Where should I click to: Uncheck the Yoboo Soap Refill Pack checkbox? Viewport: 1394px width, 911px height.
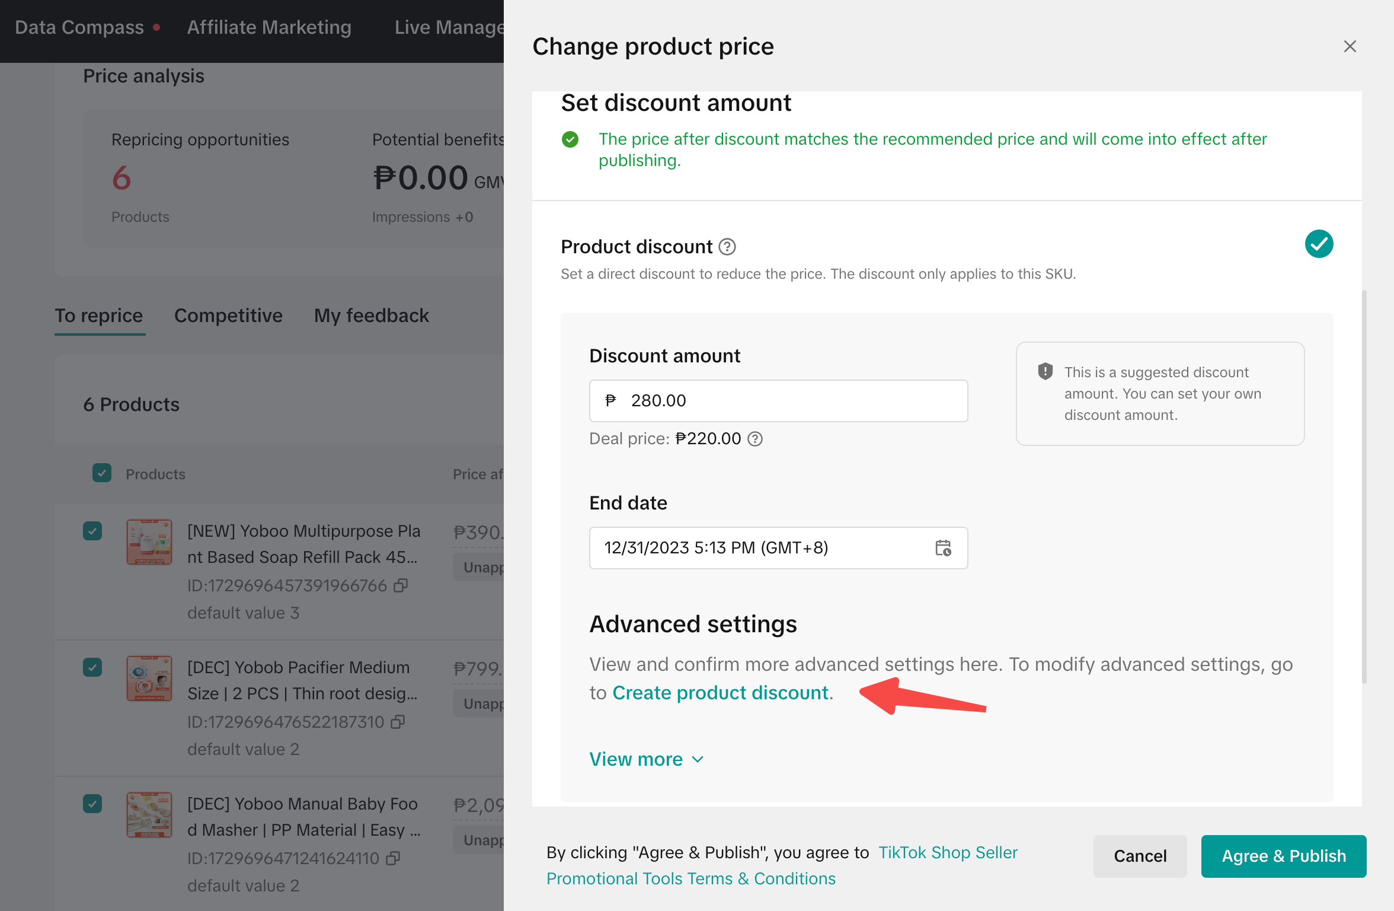[x=92, y=531]
